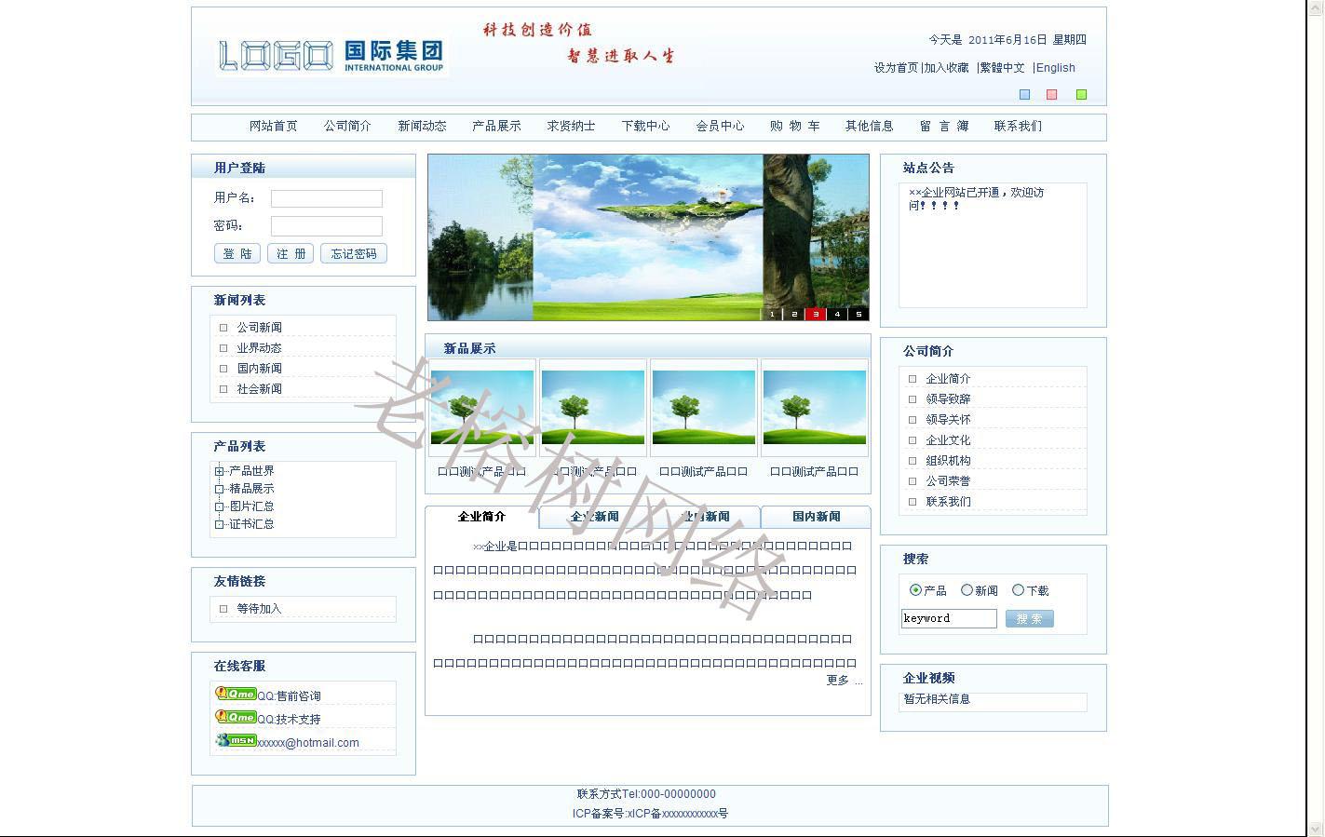Switch to the 企业简介 tab

click(x=481, y=517)
